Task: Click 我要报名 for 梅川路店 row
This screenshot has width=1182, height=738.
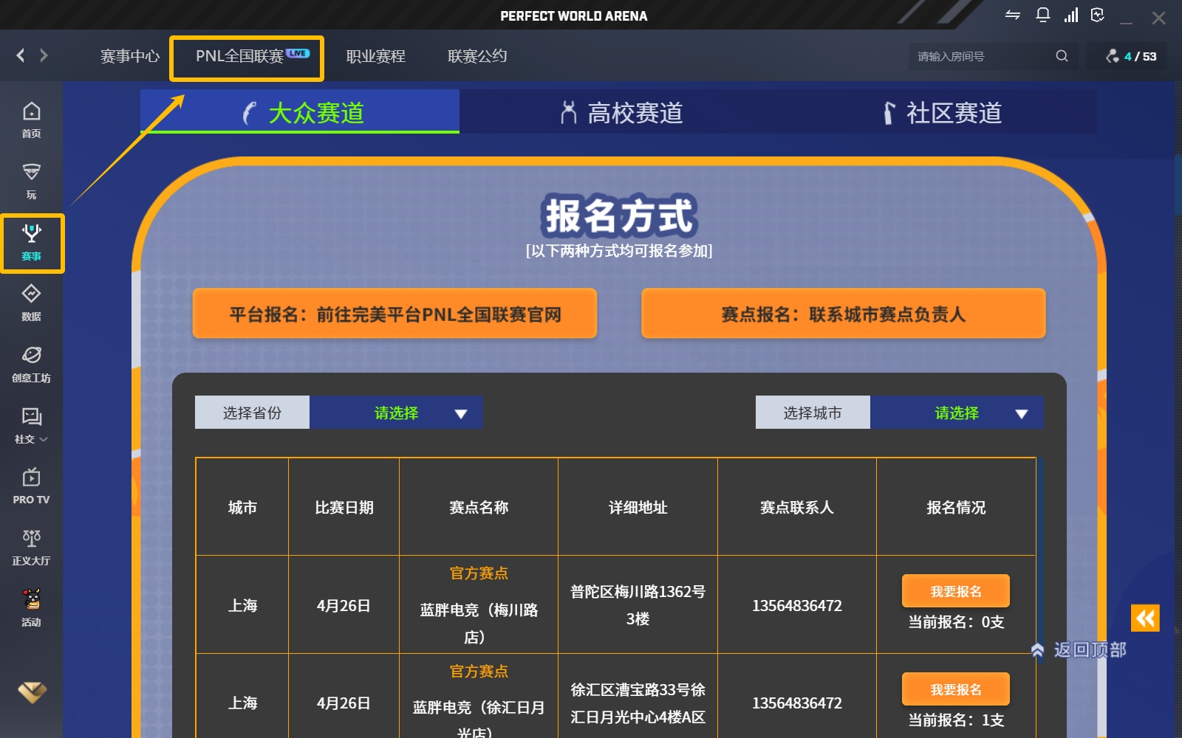Action: [x=955, y=591]
